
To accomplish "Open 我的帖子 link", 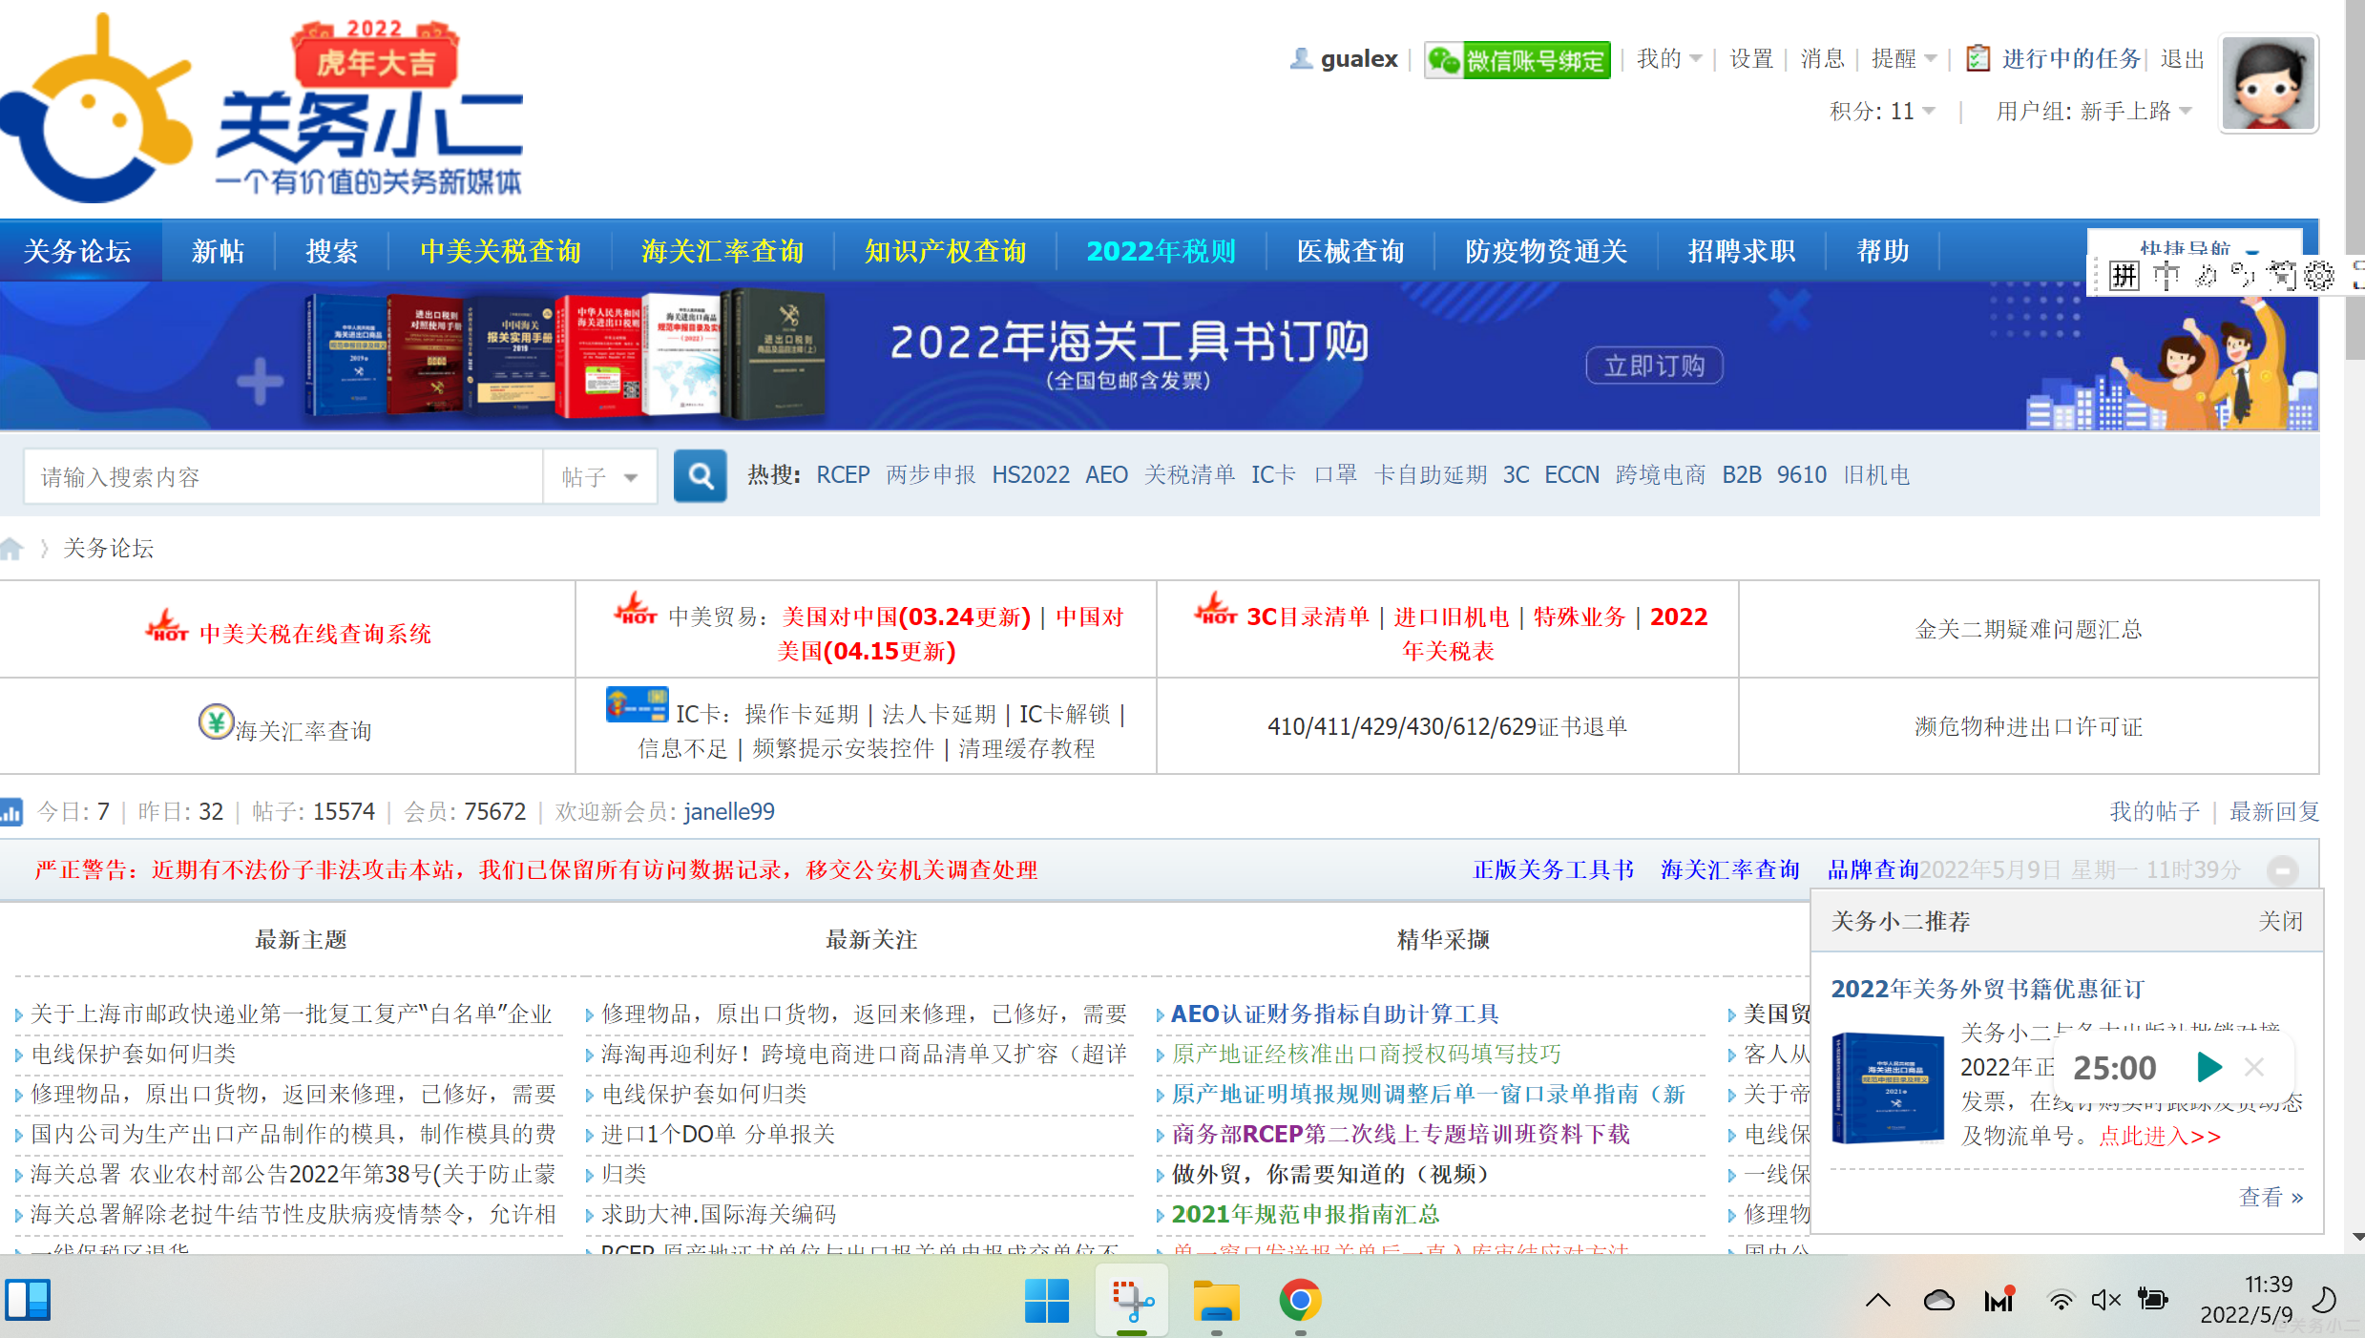I will coord(2154,812).
